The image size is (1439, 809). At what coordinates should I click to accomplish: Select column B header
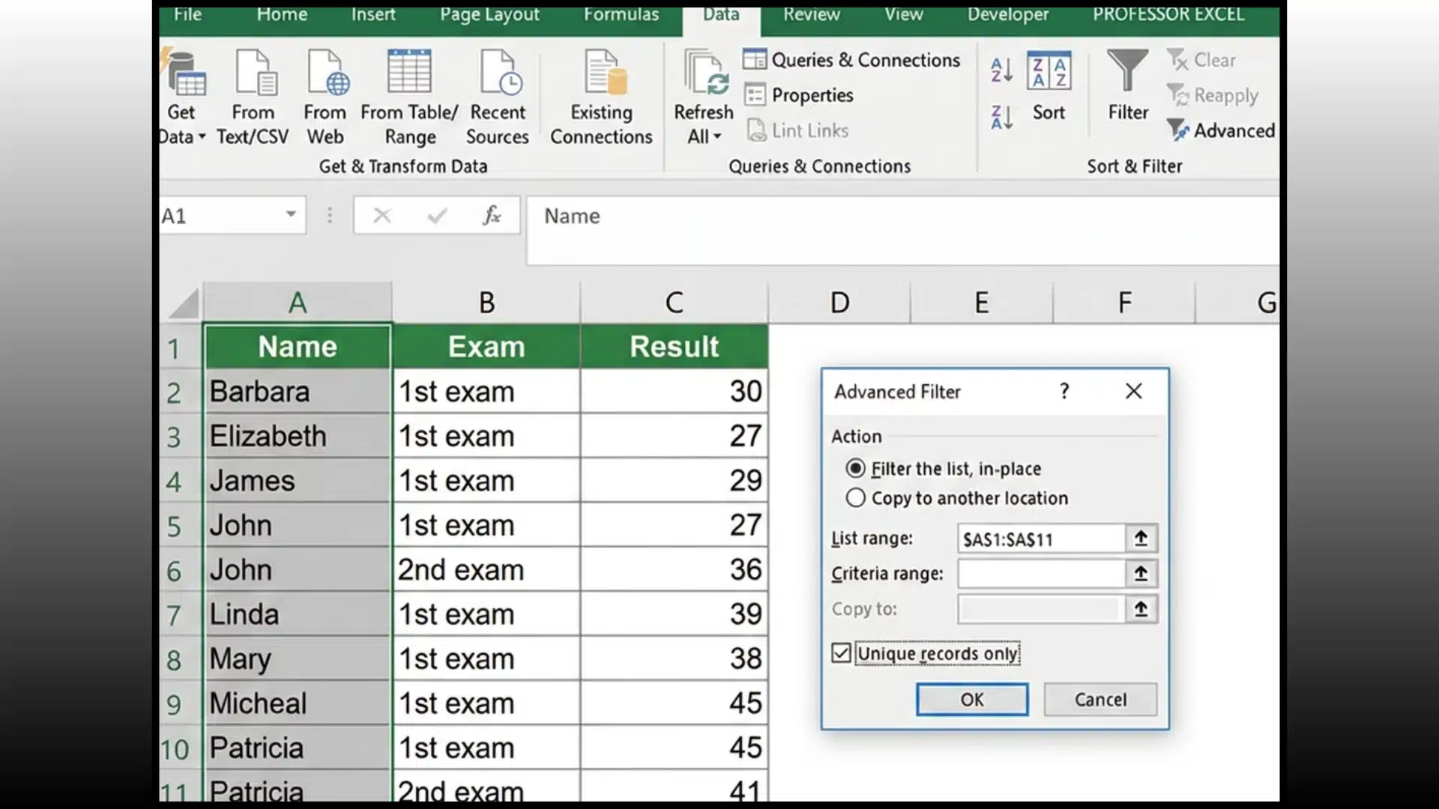point(486,303)
